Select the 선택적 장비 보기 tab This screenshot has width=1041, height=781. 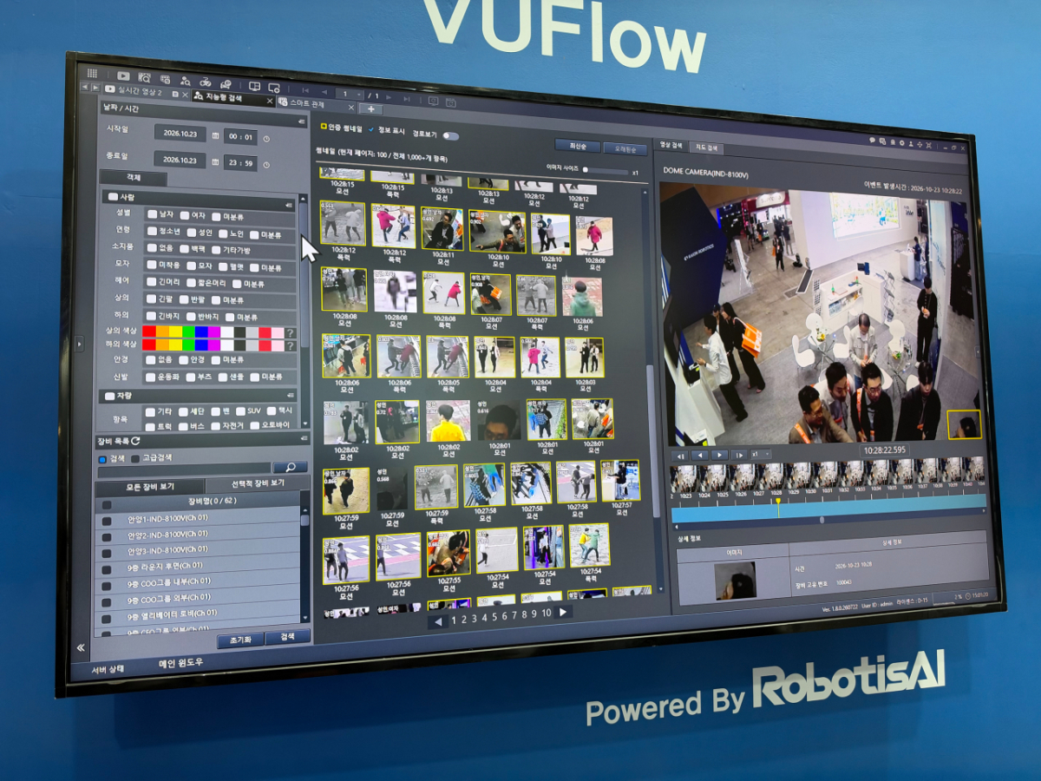[x=258, y=482]
